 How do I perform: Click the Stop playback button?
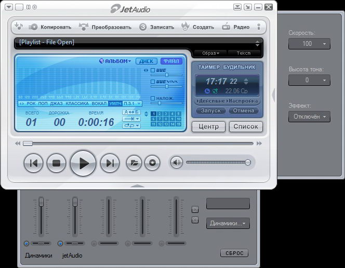(x=57, y=163)
